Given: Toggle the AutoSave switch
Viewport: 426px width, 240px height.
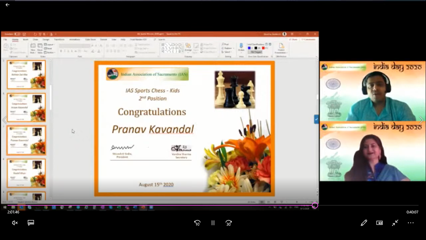Looking at the screenshot, I should (17, 34).
